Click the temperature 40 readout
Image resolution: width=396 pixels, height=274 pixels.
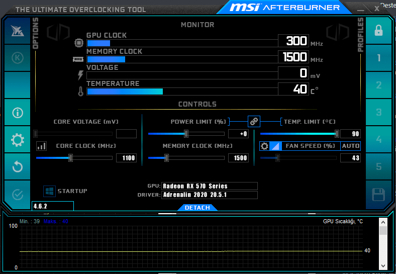(x=293, y=89)
